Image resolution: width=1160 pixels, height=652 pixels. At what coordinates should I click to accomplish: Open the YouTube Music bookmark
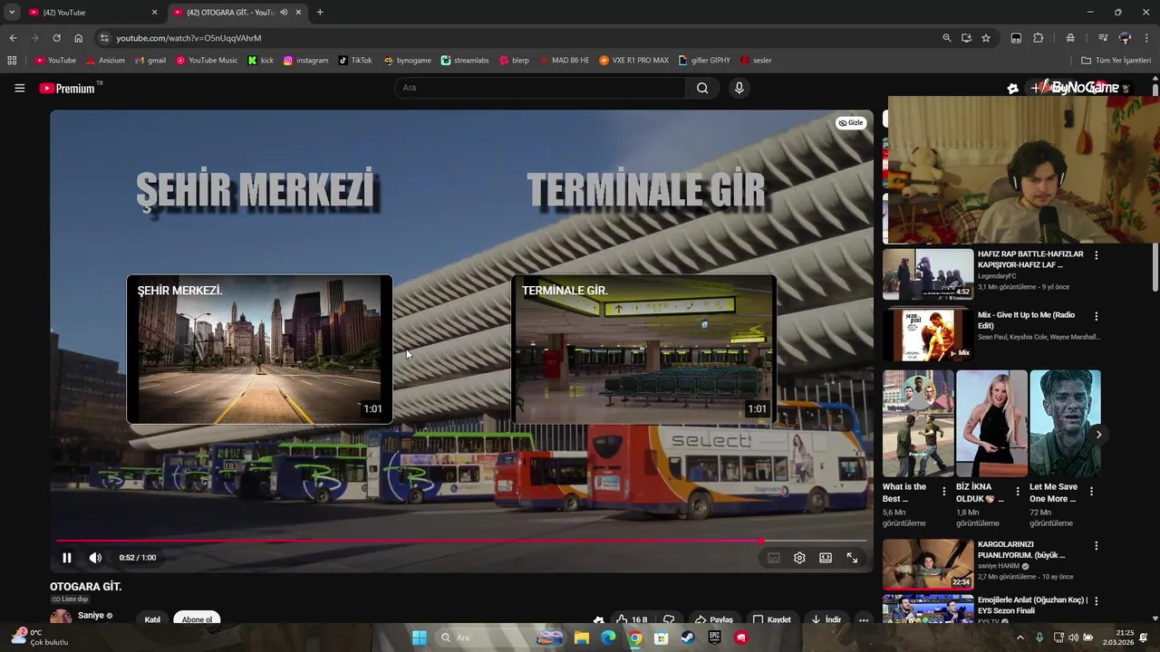207,61
